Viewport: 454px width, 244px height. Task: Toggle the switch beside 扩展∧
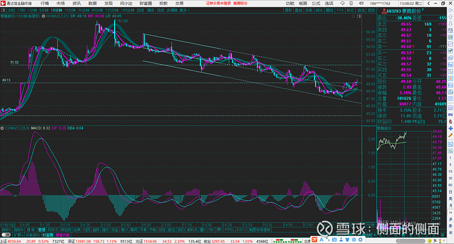[6, 235]
